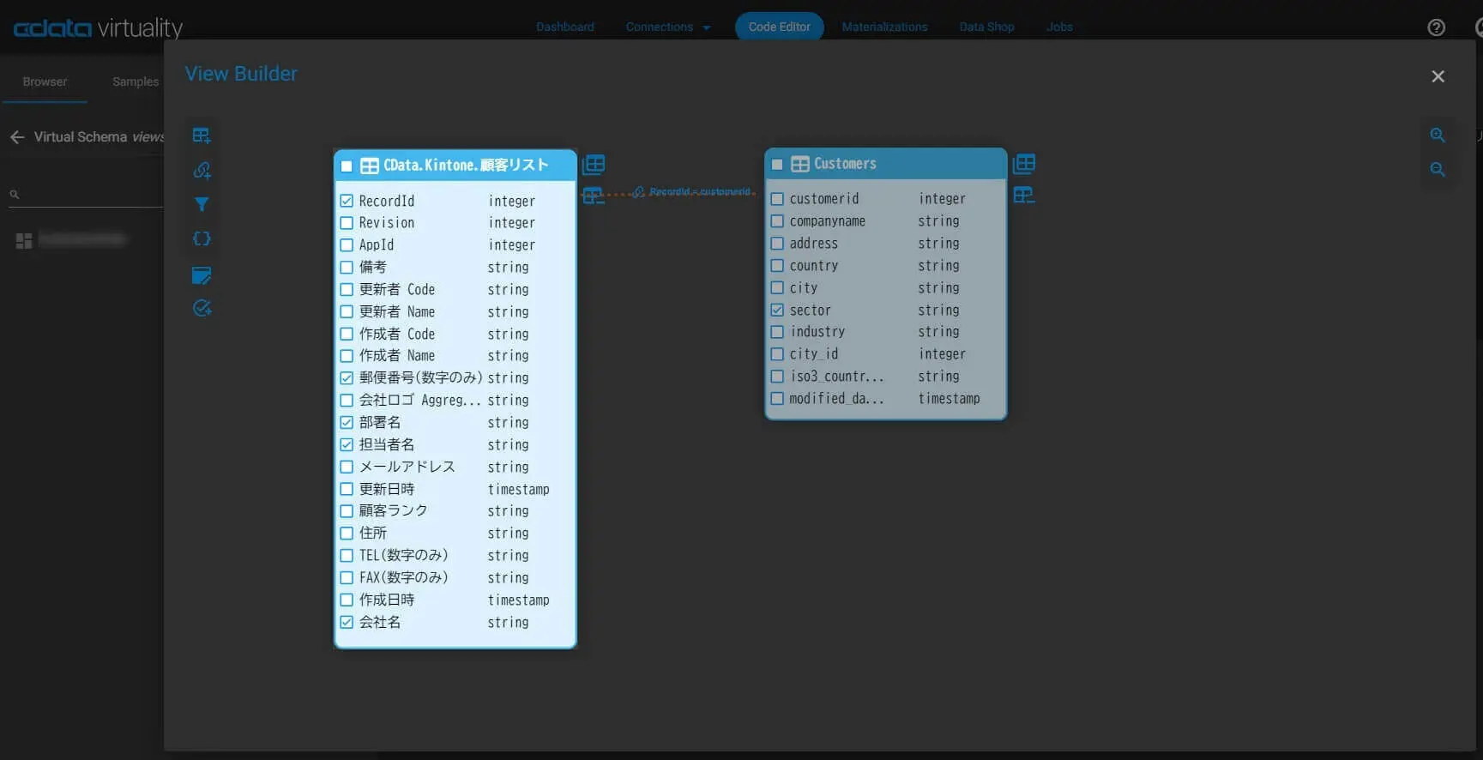1483x760 pixels.
Task: Uncheck the 会社名 column checkbox
Action: coord(347,623)
